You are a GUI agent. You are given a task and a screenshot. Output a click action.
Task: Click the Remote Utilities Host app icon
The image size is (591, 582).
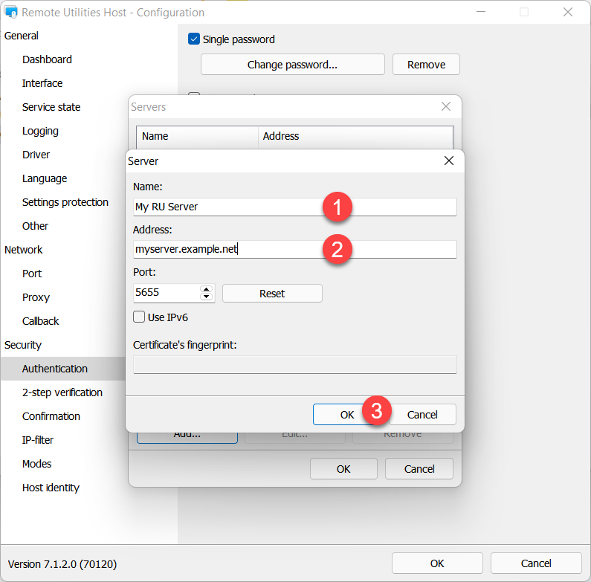point(11,13)
